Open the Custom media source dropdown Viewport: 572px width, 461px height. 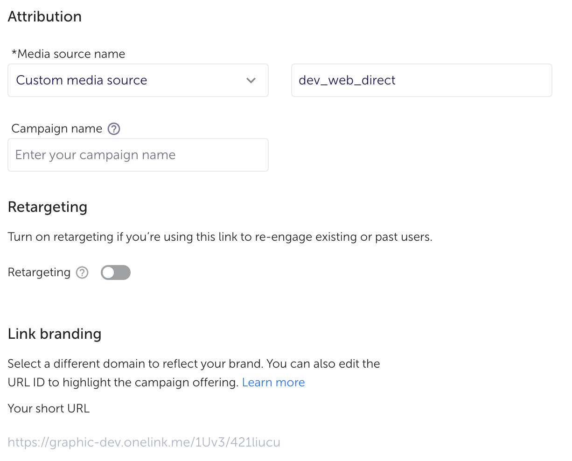tap(138, 80)
